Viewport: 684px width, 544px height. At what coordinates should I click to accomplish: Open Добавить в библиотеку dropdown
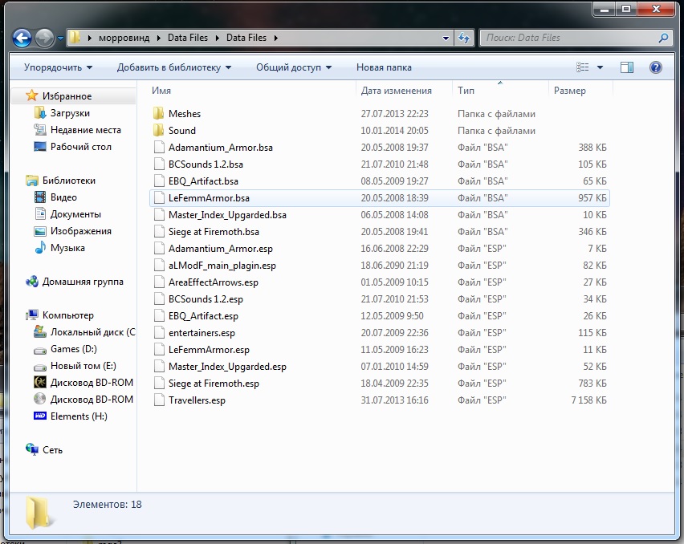coord(173,67)
